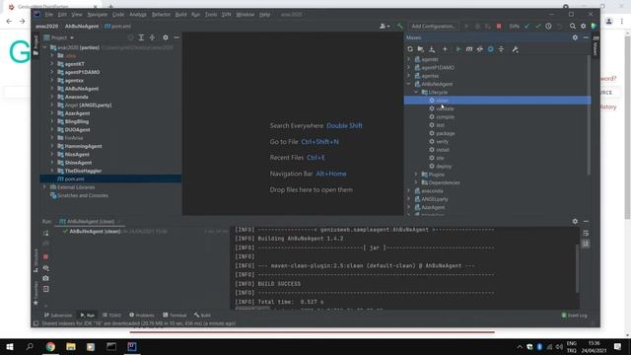Viewport: 631px width, 355px height.
Task: Reload all Maven projects icon
Action: coord(410,49)
